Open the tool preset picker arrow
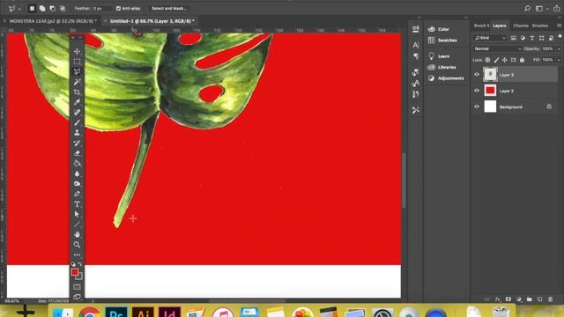The width and height of the screenshot is (564, 317). (x=19, y=8)
